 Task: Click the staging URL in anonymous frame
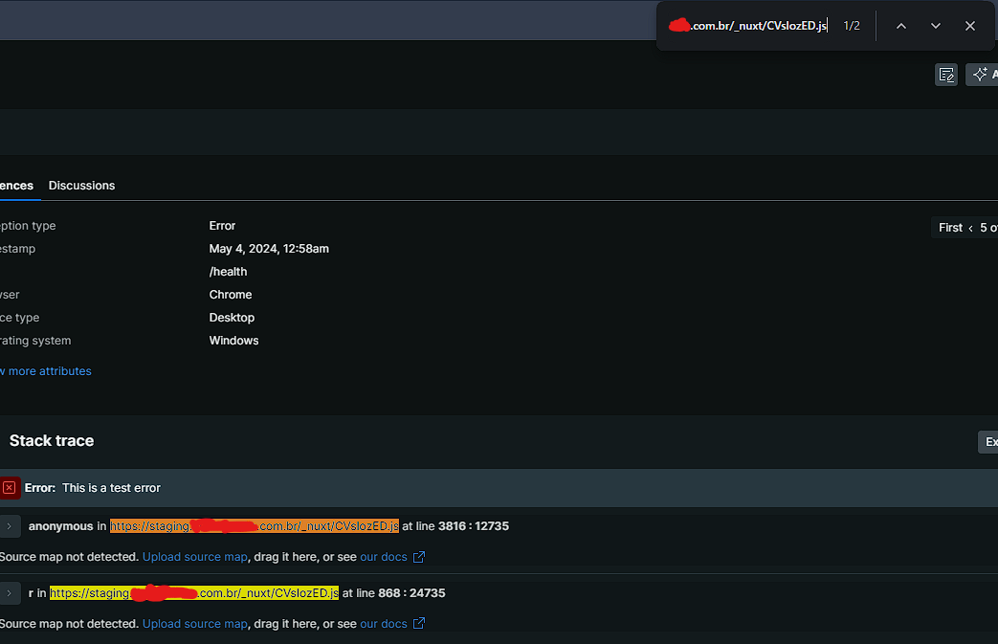coord(255,526)
